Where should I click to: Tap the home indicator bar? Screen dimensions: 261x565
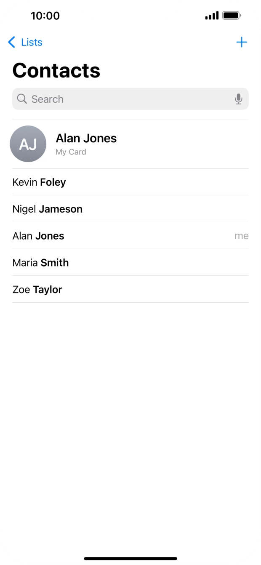(x=130, y=559)
